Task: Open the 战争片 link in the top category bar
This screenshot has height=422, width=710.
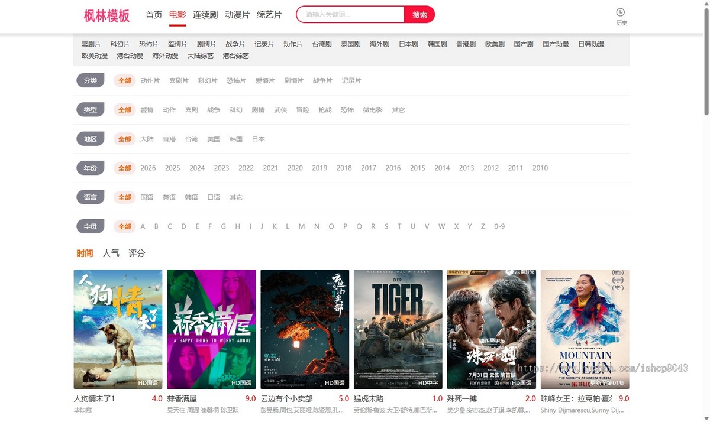Action: (x=235, y=44)
